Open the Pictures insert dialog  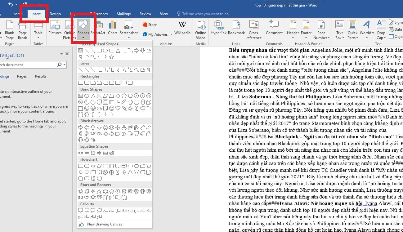click(x=55, y=28)
